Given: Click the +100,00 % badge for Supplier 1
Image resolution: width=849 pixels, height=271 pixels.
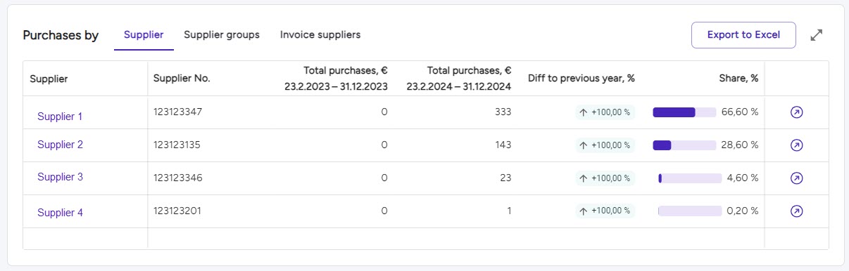Looking at the screenshot, I should [x=605, y=112].
